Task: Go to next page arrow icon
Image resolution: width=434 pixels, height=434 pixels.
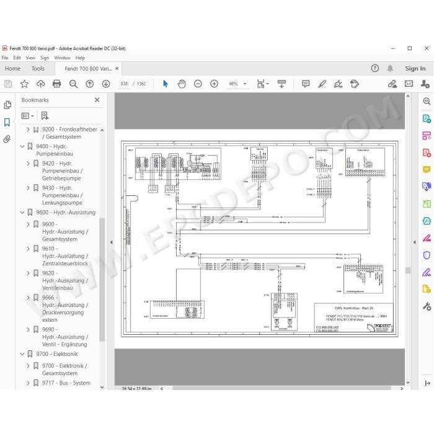Action: [106, 84]
